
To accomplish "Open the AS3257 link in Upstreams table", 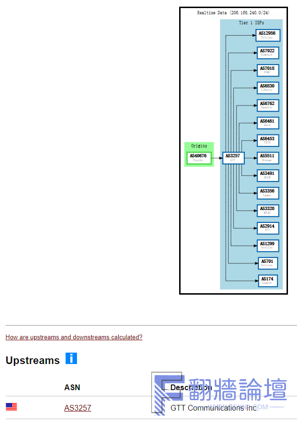I will tap(77, 408).
